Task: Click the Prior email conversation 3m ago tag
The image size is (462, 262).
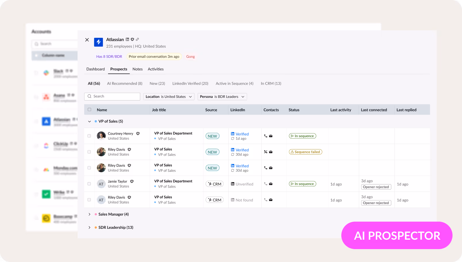Action: click(154, 57)
